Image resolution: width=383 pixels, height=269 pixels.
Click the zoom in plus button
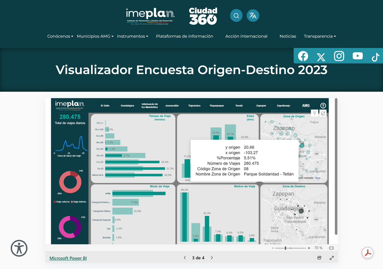[x=309, y=248]
